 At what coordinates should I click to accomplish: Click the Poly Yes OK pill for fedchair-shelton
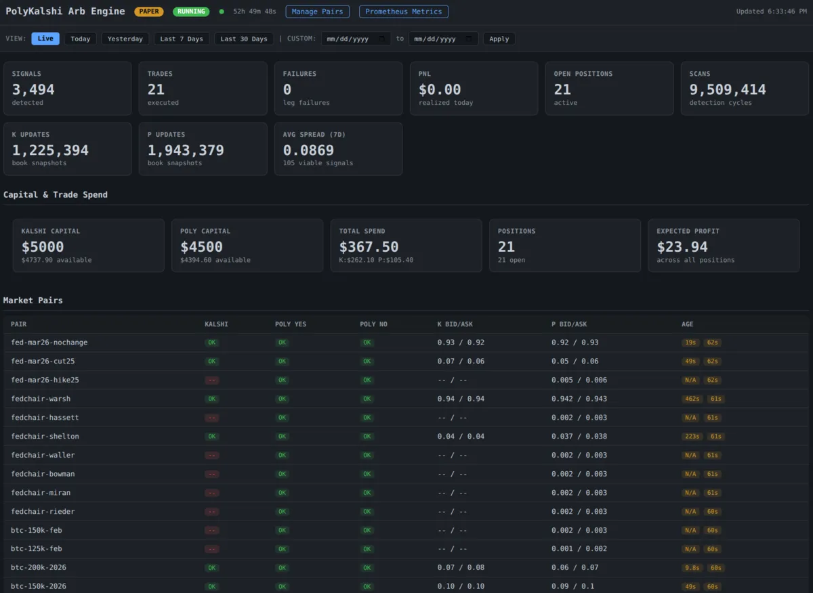[282, 437]
